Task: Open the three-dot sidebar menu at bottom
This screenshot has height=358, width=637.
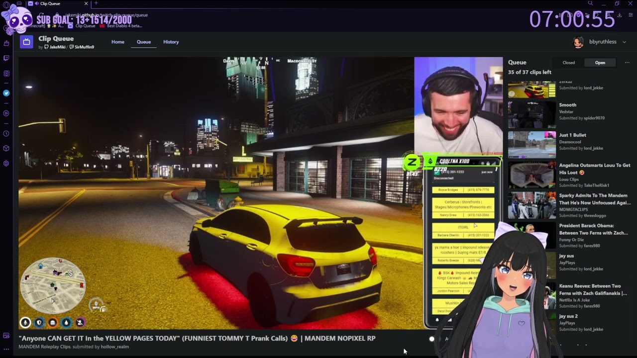Action: point(6,349)
